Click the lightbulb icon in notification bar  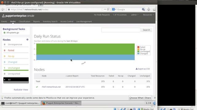tap(2, 98)
